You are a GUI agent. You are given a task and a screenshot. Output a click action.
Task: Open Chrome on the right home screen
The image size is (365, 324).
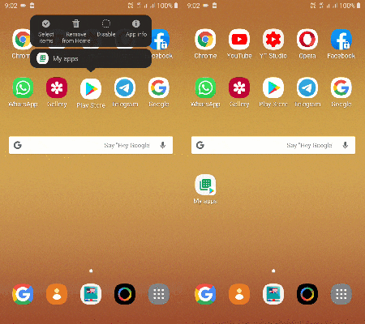point(205,40)
